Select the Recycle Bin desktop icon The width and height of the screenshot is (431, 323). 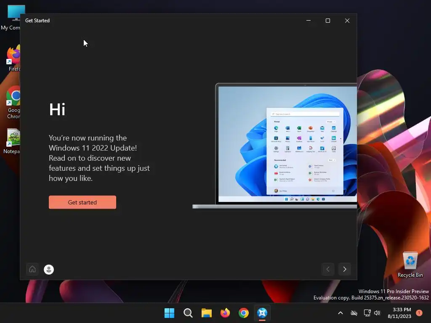410,265
